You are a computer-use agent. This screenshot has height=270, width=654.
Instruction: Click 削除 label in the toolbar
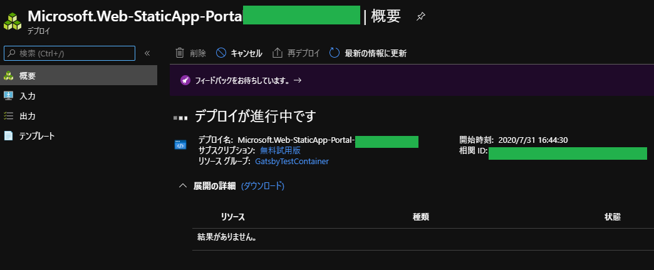tap(198, 53)
